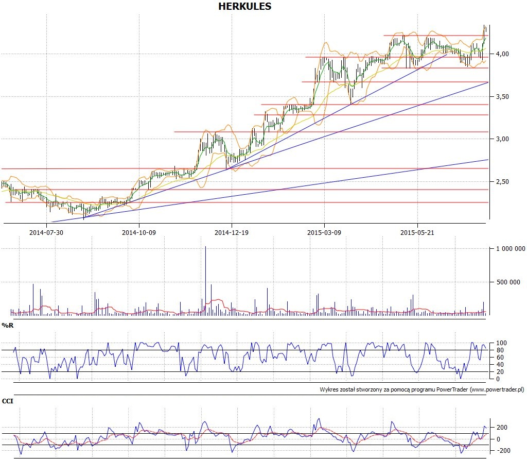Click the %R indicator heading
527x459 pixels.
[8, 326]
